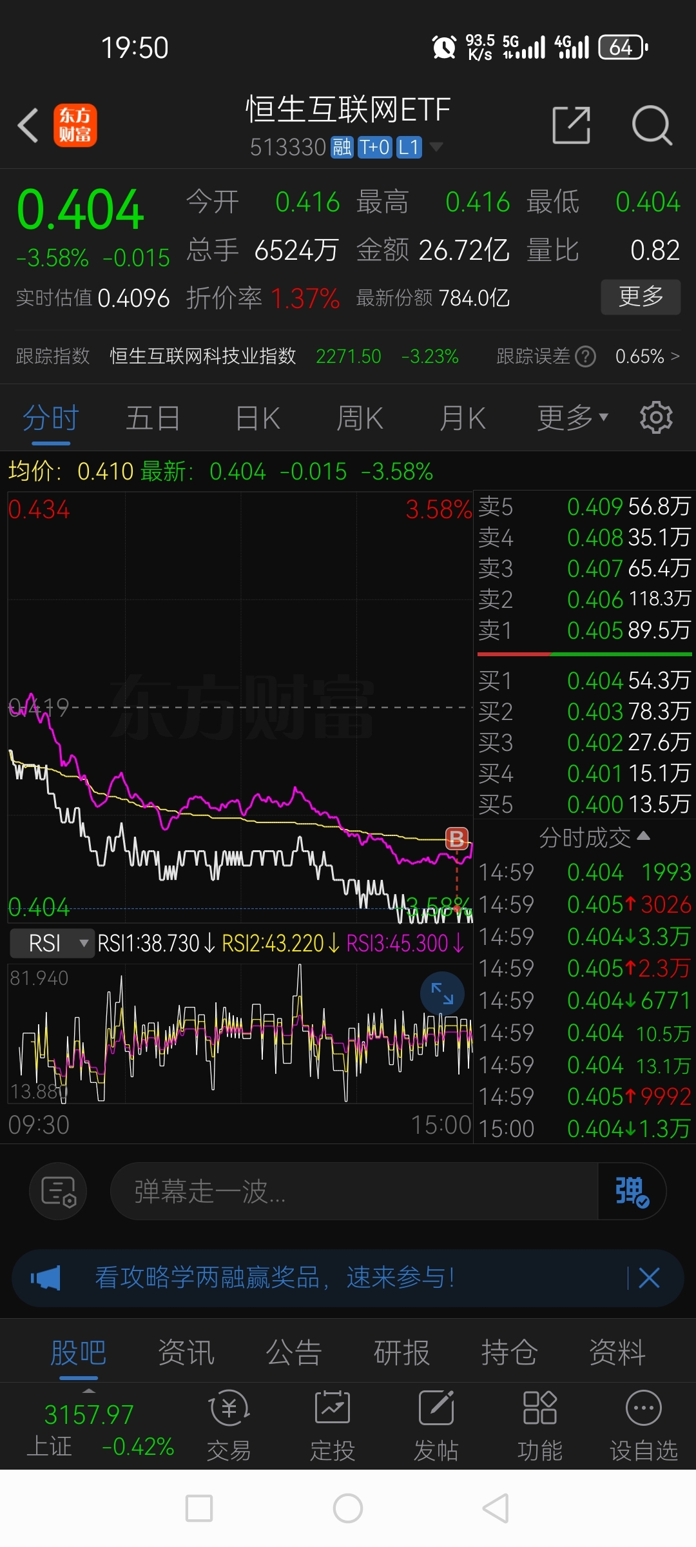Tap the L1 level badge
The height and width of the screenshot is (1547, 696).
[x=409, y=148]
